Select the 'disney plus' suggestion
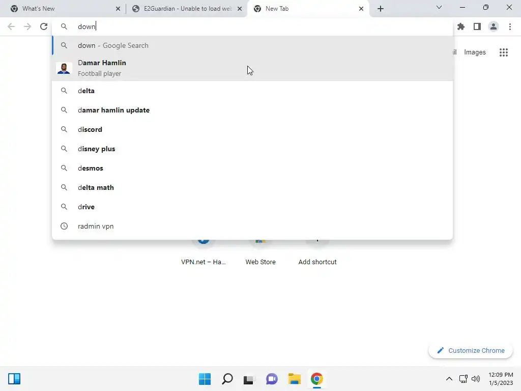Viewport: 521px width, 391px height. coord(252,149)
